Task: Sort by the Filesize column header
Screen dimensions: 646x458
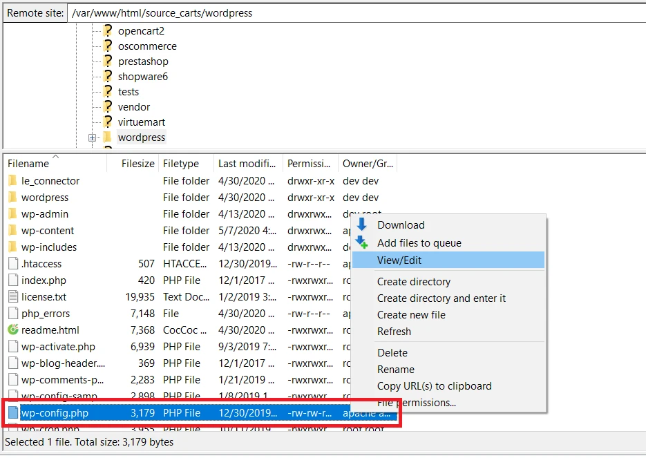Action: point(133,164)
